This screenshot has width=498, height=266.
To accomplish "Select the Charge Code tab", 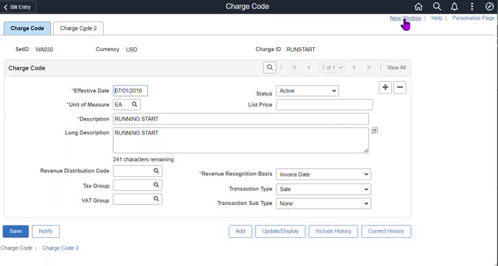I will (x=27, y=28).
